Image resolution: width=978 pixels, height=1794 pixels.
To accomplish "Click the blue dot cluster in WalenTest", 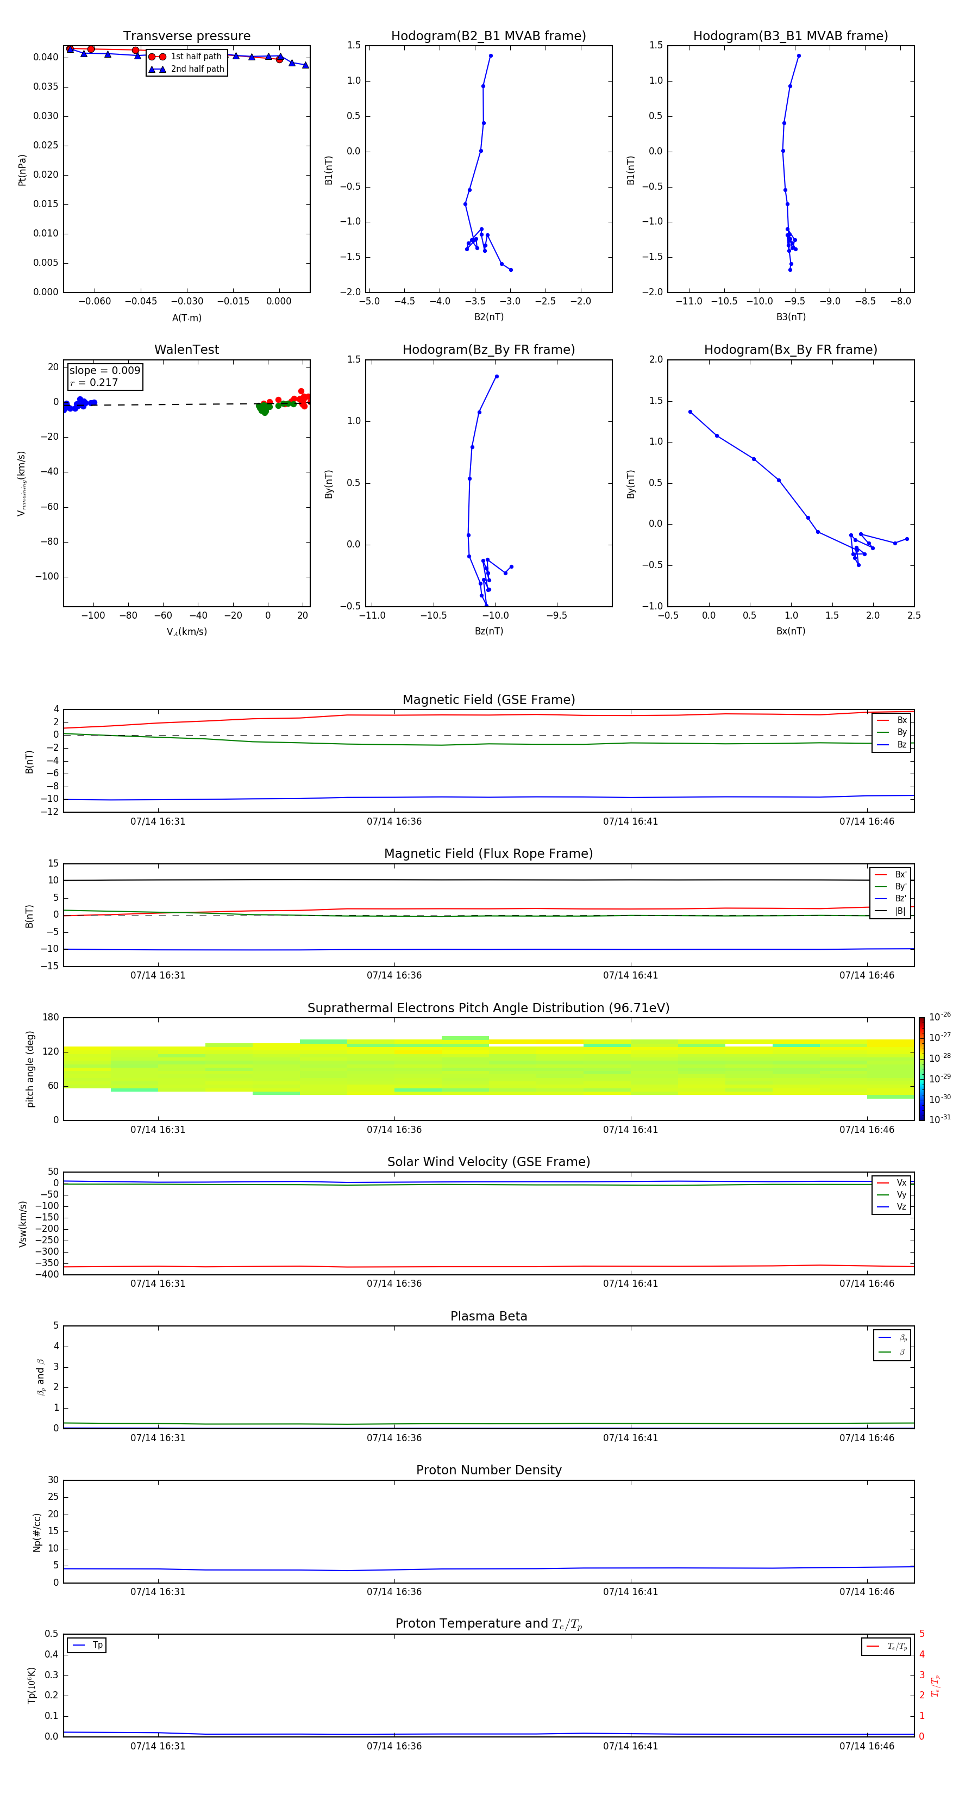I will pyautogui.click(x=79, y=404).
